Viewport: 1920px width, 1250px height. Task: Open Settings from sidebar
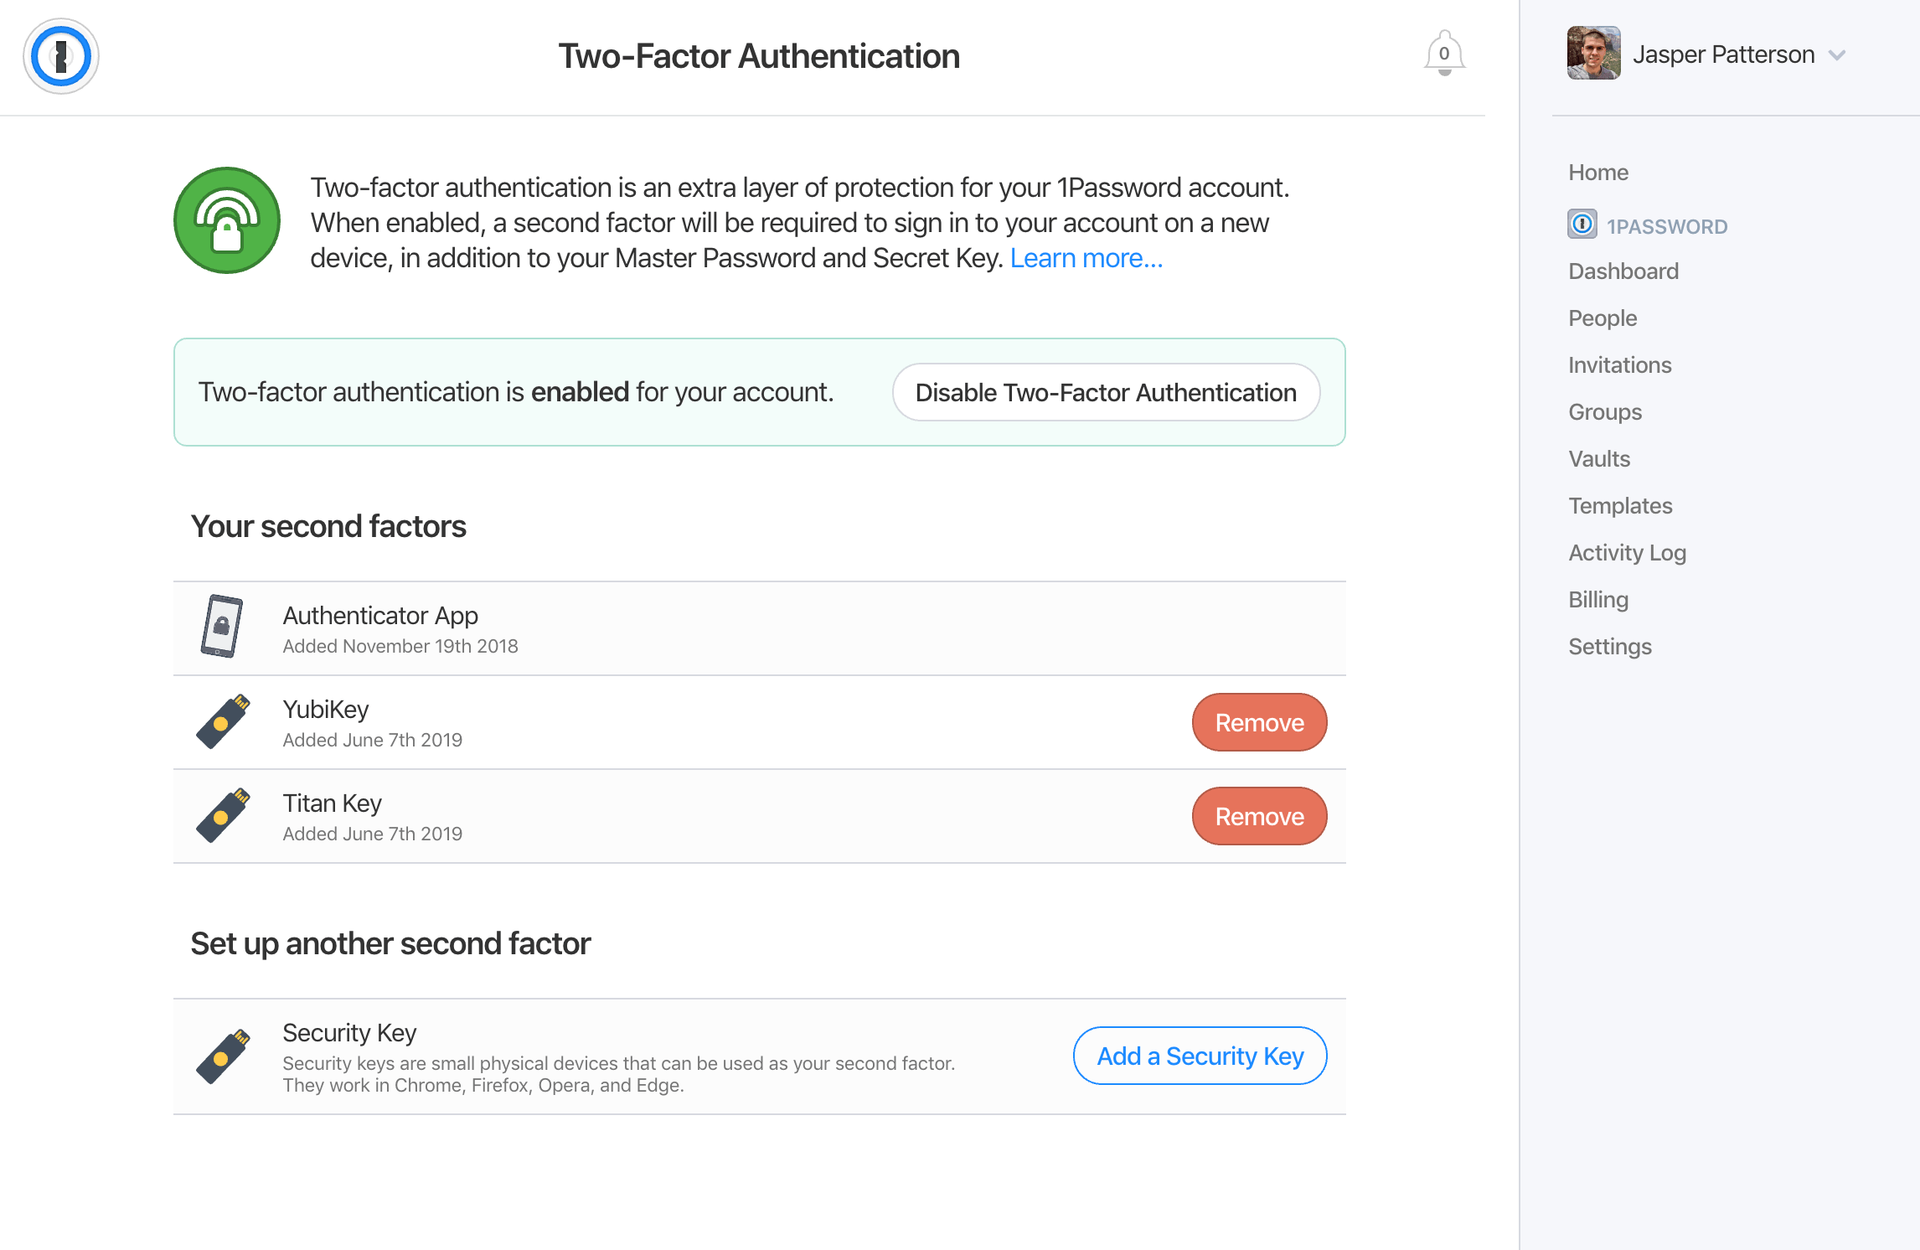pyautogui.click(x=1609, y=646)
